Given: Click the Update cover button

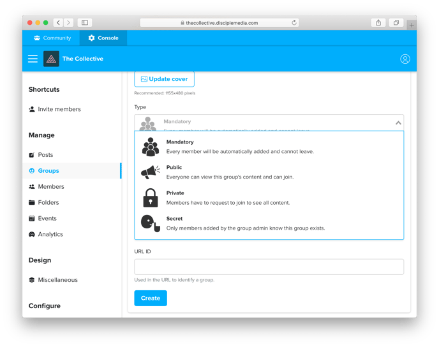Looking at the screenshot, I should tap(165, 79).
